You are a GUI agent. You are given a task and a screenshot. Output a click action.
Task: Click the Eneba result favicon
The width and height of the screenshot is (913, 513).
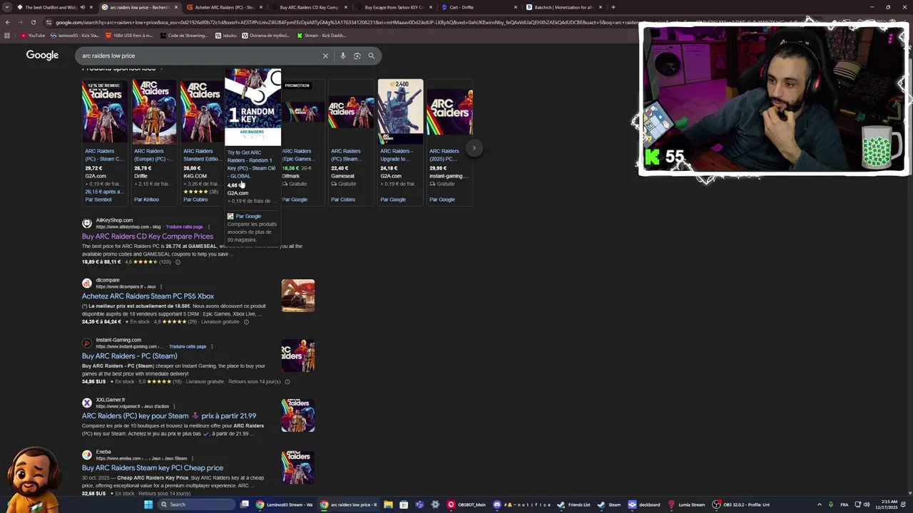point(87,455)
